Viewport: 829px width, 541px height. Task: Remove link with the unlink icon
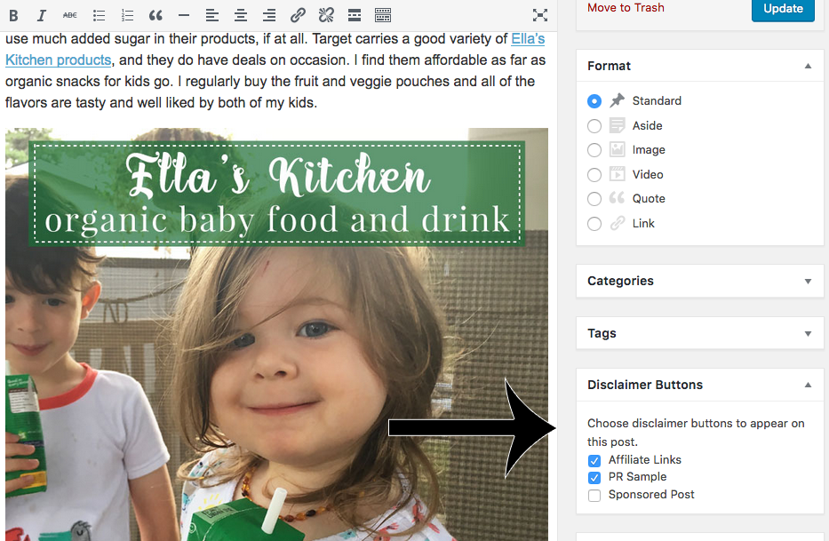point(326,15)
